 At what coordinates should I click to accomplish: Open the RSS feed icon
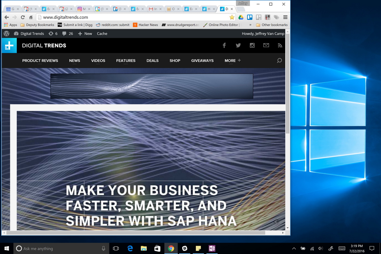(280, 45)
